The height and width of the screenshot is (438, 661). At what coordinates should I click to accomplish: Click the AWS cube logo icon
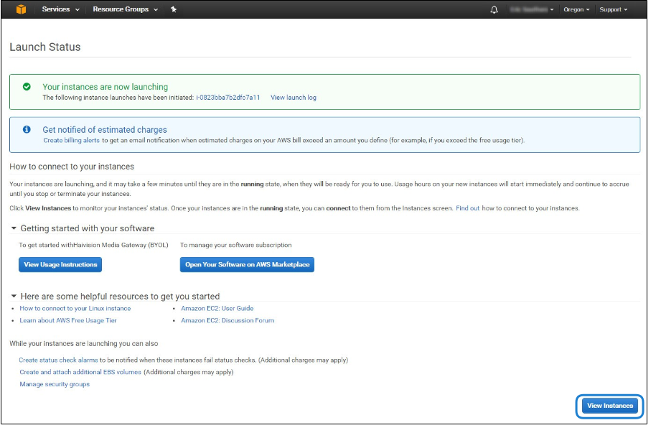(x=22, y=9)
